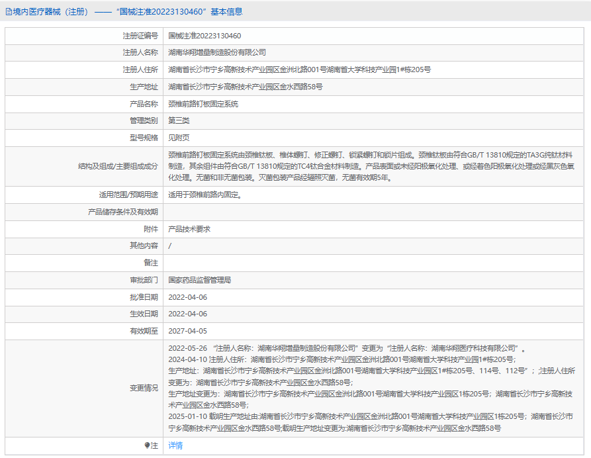Click the lightbulb icon beside 注

point(148,445)
